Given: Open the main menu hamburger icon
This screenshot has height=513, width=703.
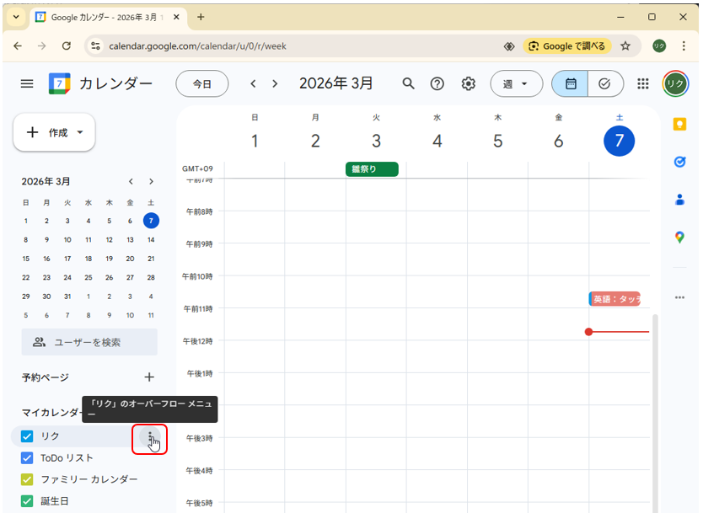Looking at the screenshot, I should [27, 83].
